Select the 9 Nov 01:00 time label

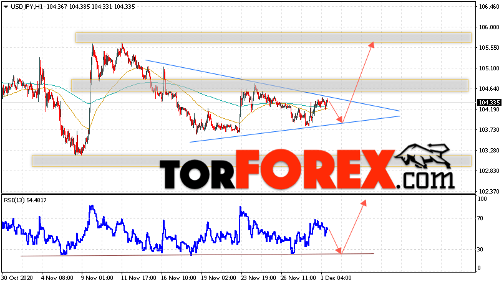pyautogui.click(x=97, y=278)
